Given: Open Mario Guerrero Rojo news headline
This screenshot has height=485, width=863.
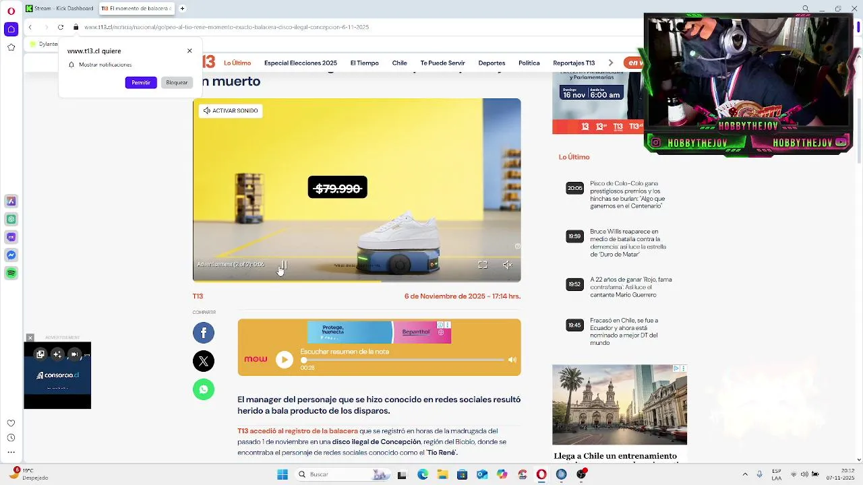Looking at the screenshot, I should tap(631, 287).
